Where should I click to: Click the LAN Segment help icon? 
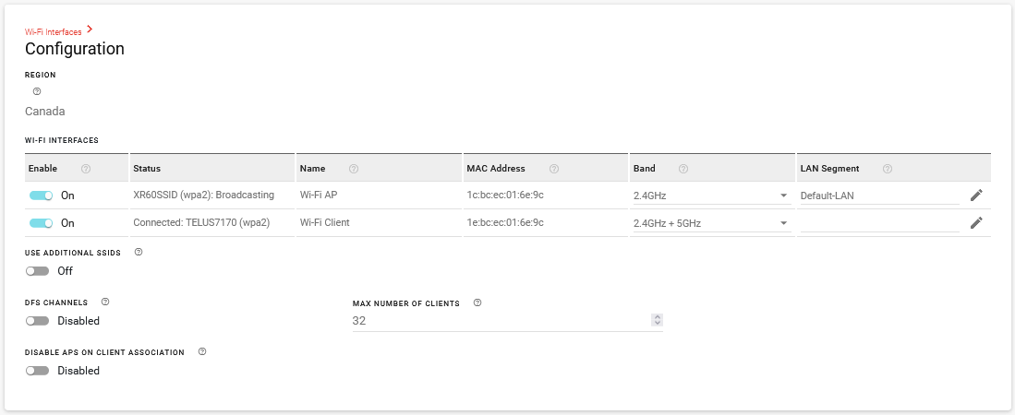pos(888,169)
